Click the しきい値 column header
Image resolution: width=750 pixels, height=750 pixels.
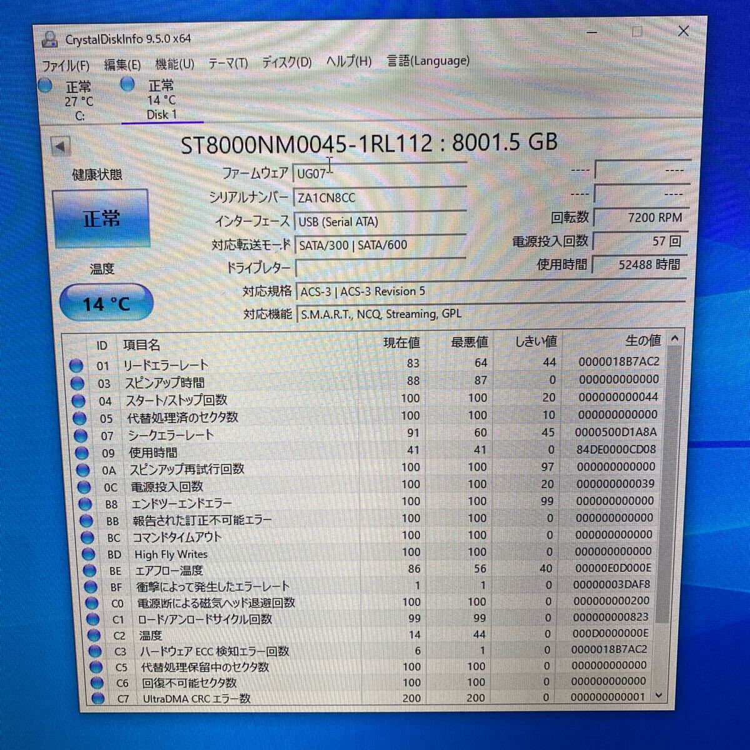536,341
